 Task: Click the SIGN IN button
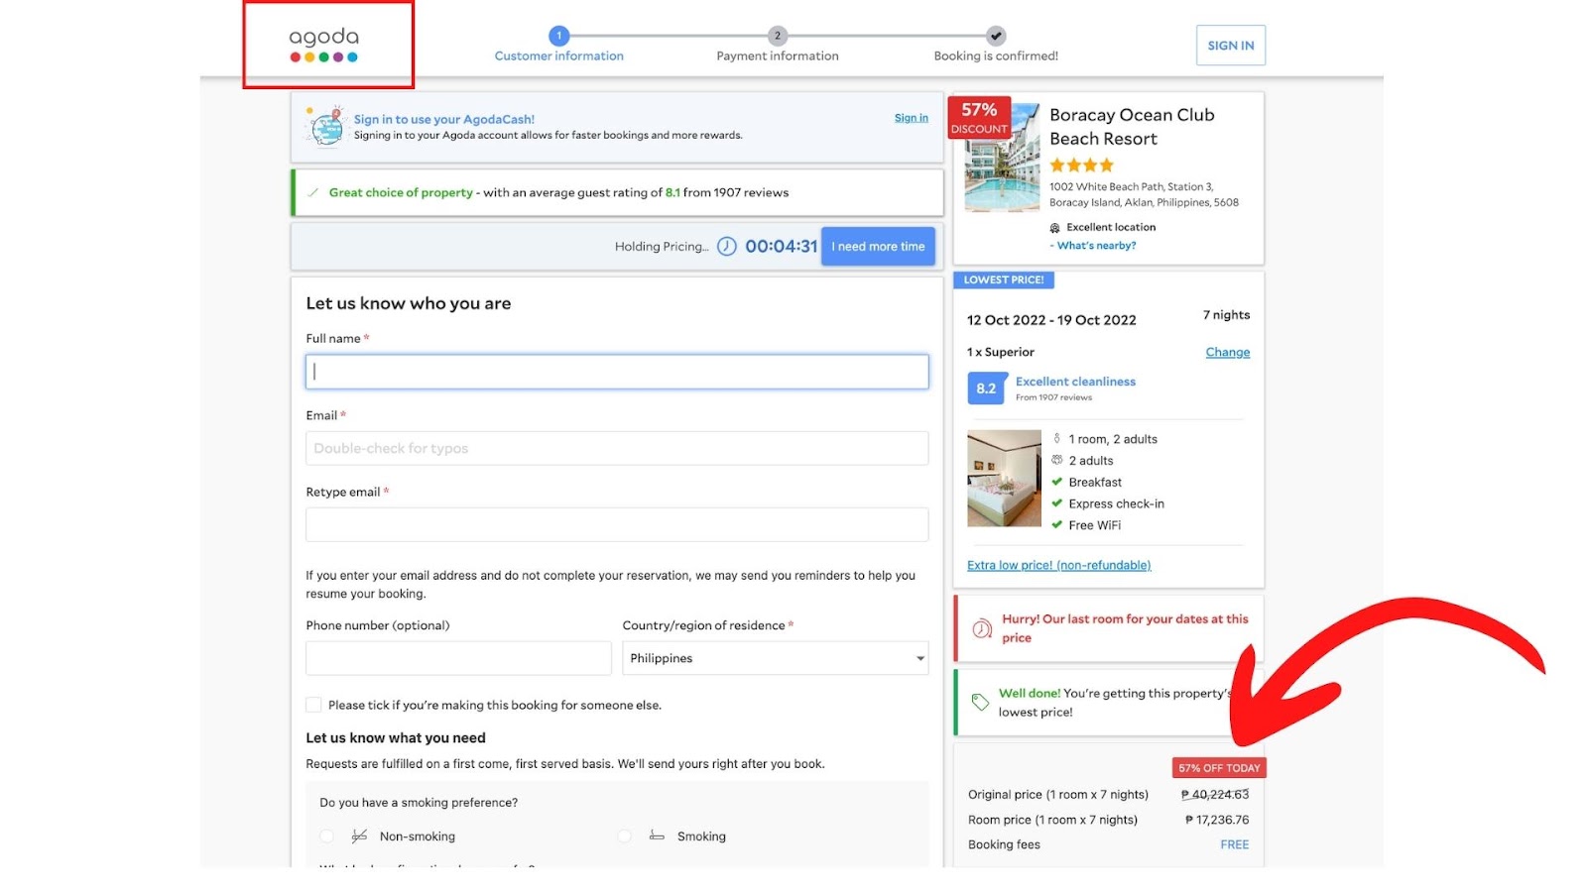point(1231,46)
